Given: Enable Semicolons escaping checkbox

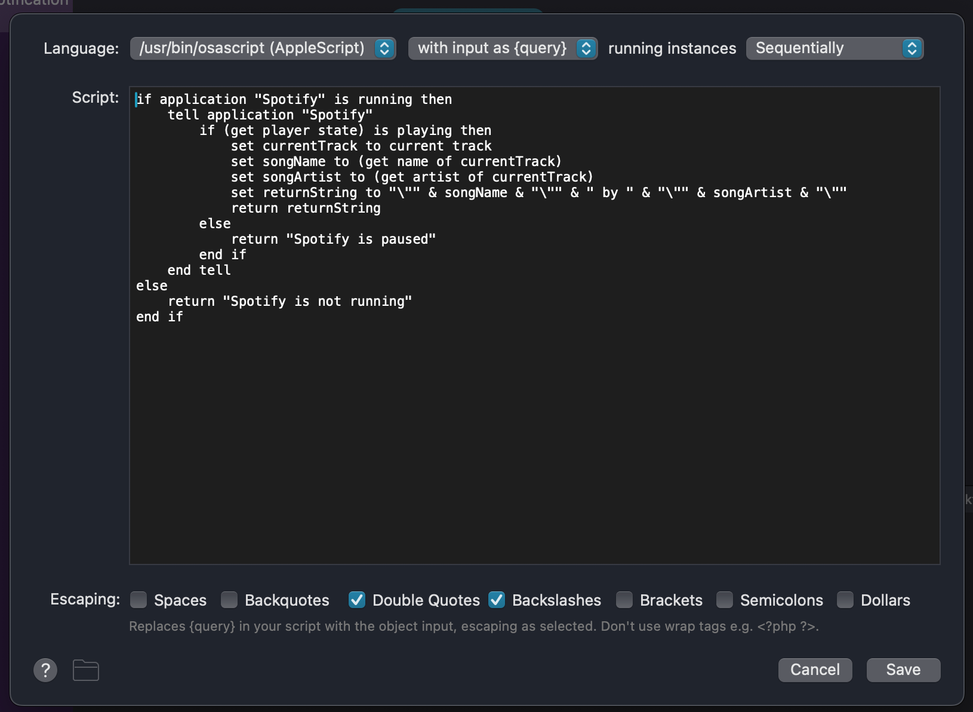Looking at the screenshot, I should [x=725, y=600].
